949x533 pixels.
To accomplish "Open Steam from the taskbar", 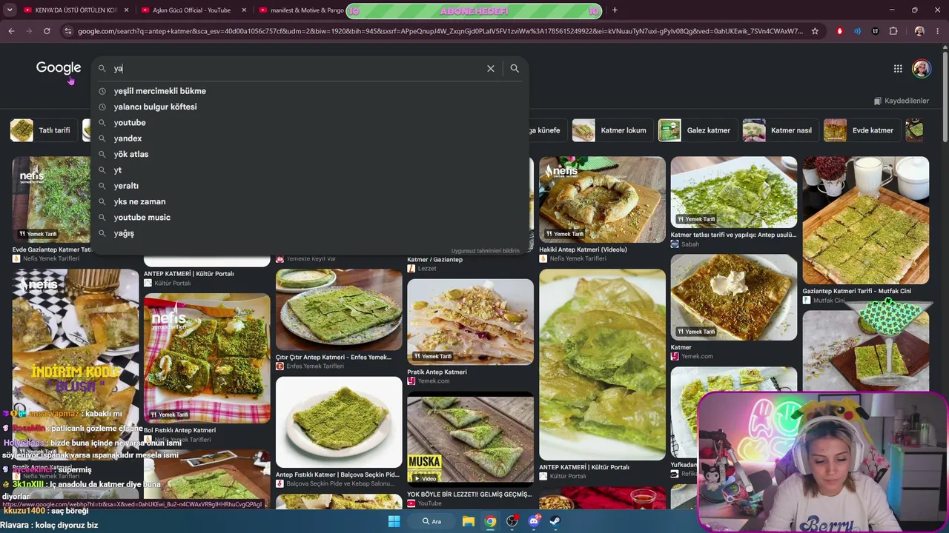I will tap(555, 521).
